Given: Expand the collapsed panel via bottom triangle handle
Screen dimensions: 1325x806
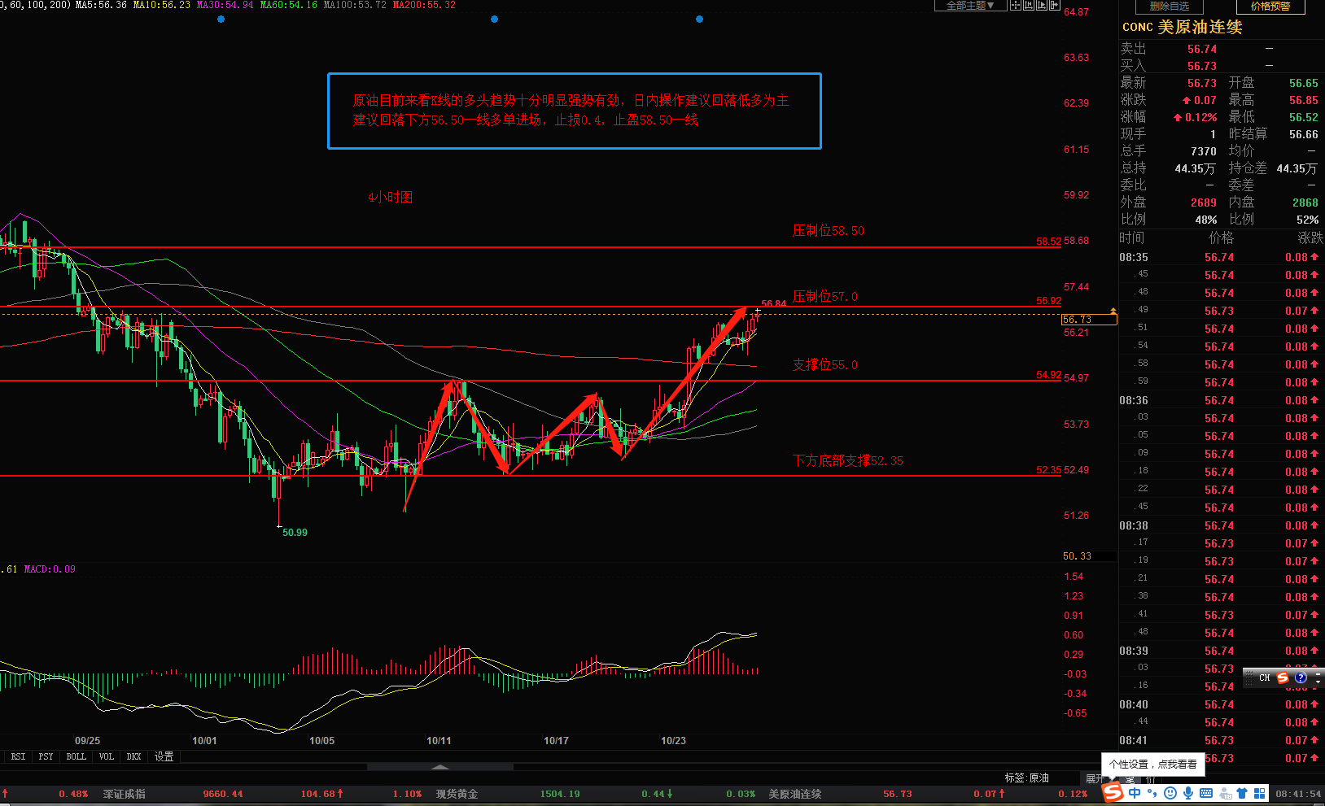Looking at the screenshot, I should click(440, 766).
